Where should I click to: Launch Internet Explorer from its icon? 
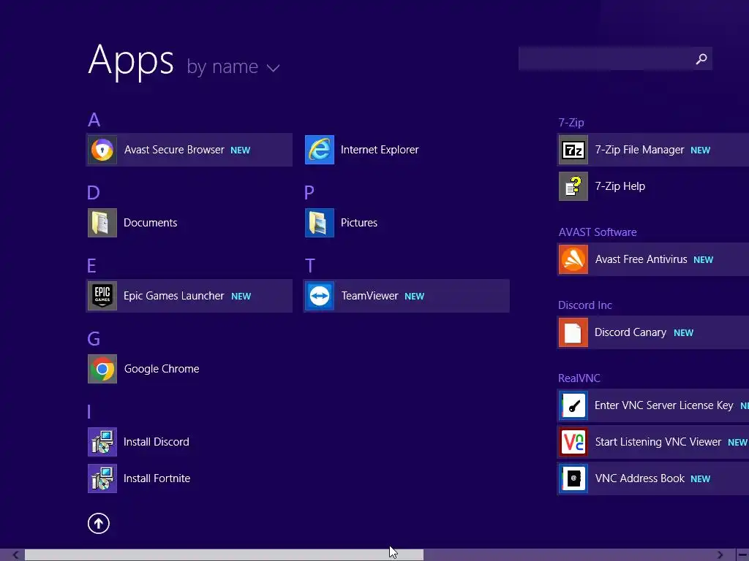(x=320, y=150)
